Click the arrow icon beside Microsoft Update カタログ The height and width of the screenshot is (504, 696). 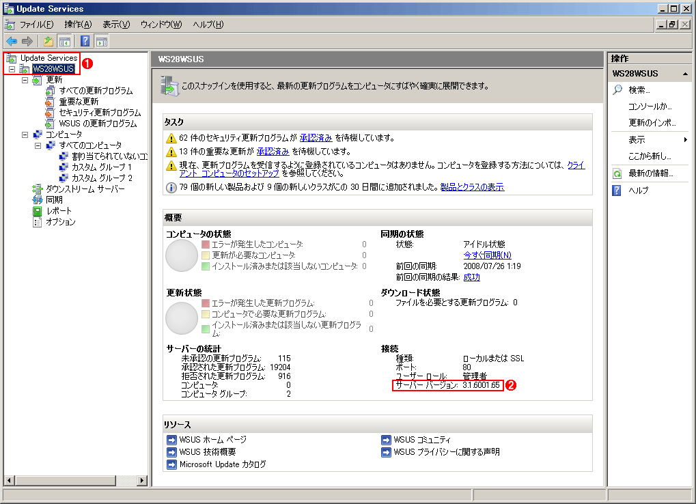[172, 464]
